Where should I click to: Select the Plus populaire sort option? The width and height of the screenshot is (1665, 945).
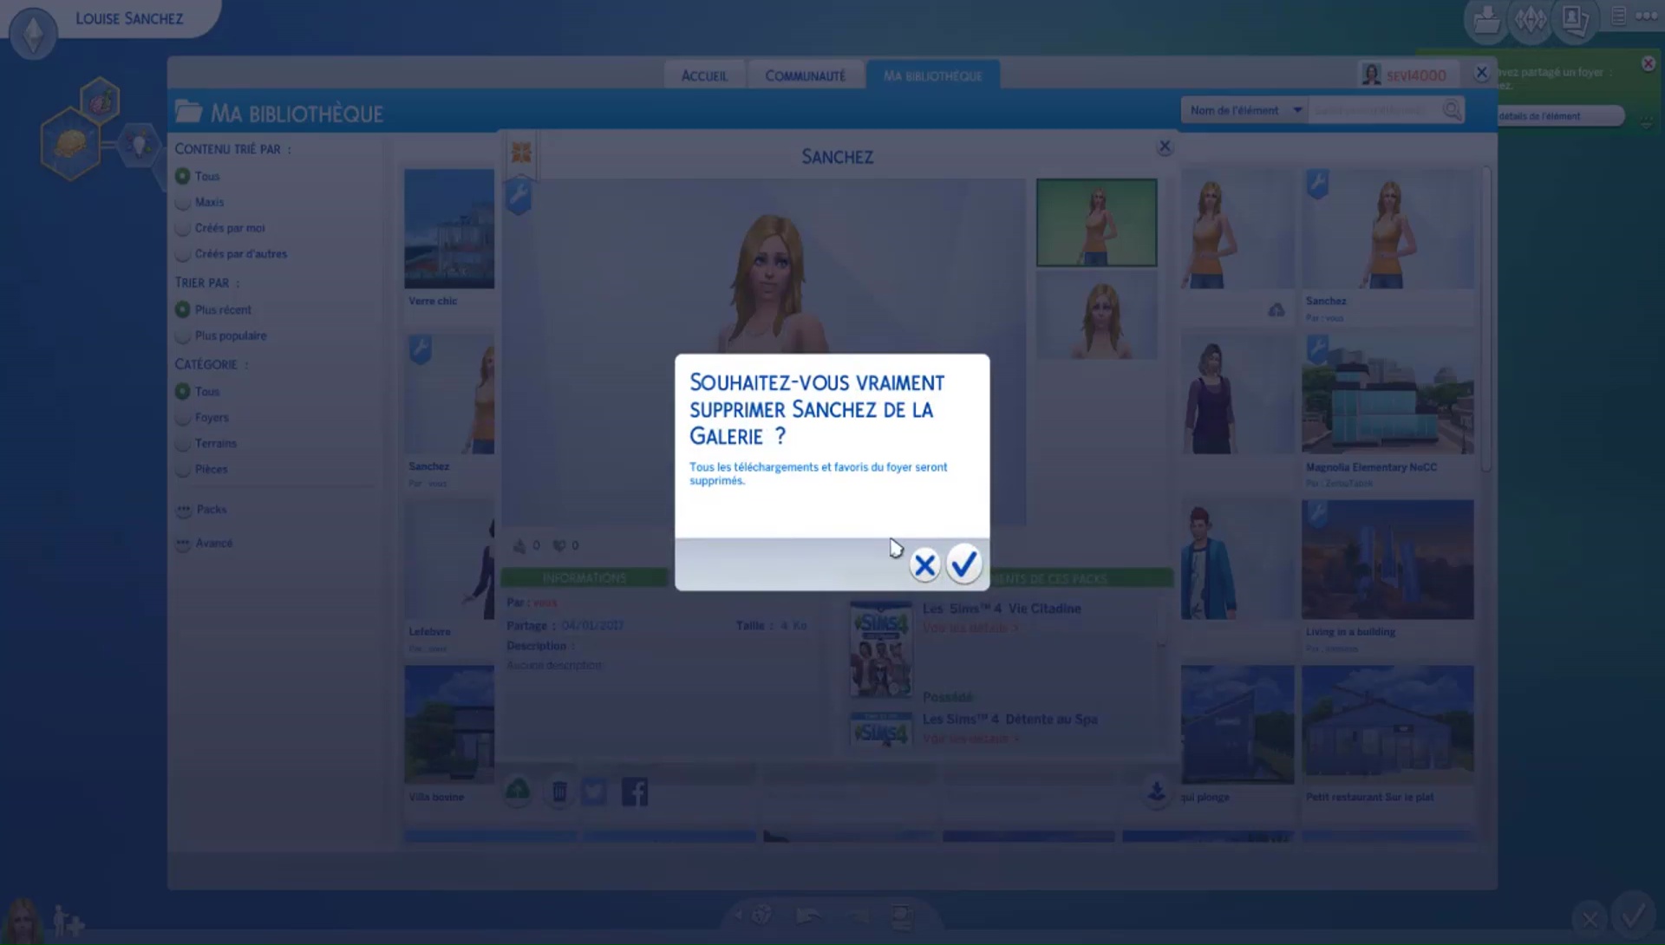tap(183, 336)
